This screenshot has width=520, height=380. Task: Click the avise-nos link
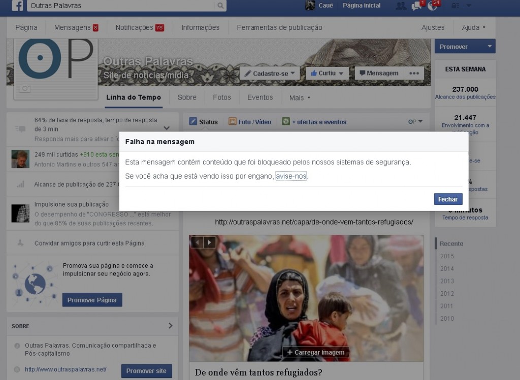291,176
